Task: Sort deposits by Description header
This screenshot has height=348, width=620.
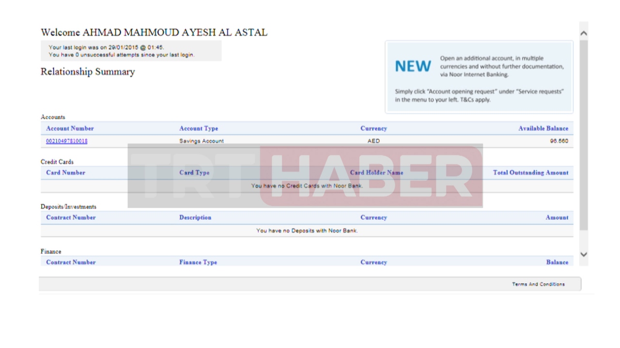Action: (x=195, y=217)
